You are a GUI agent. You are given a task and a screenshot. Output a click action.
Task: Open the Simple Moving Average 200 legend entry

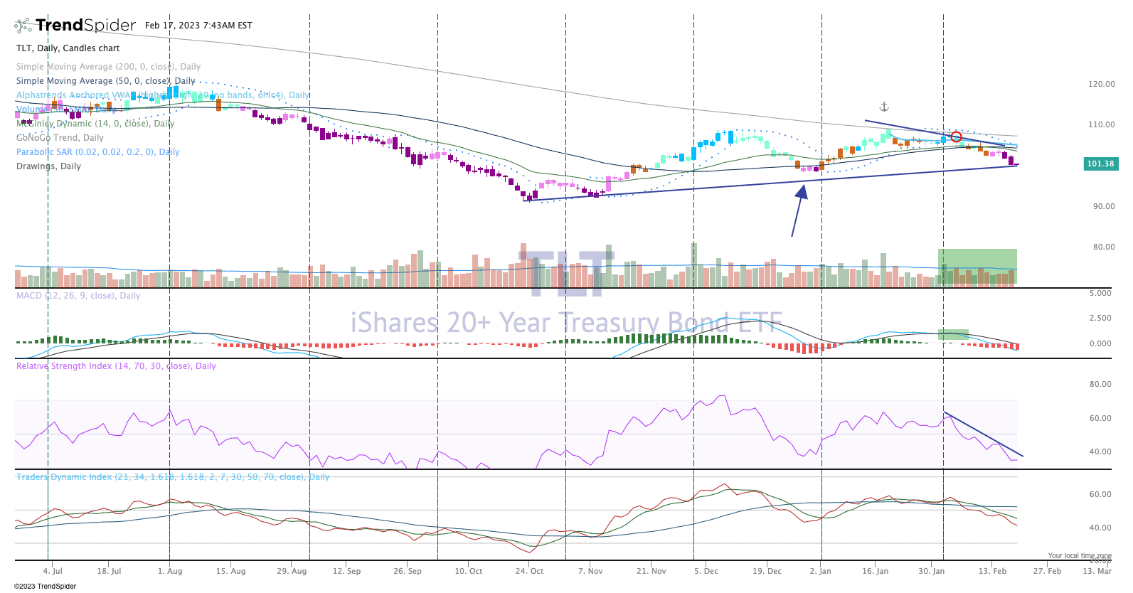pos(108,67)
